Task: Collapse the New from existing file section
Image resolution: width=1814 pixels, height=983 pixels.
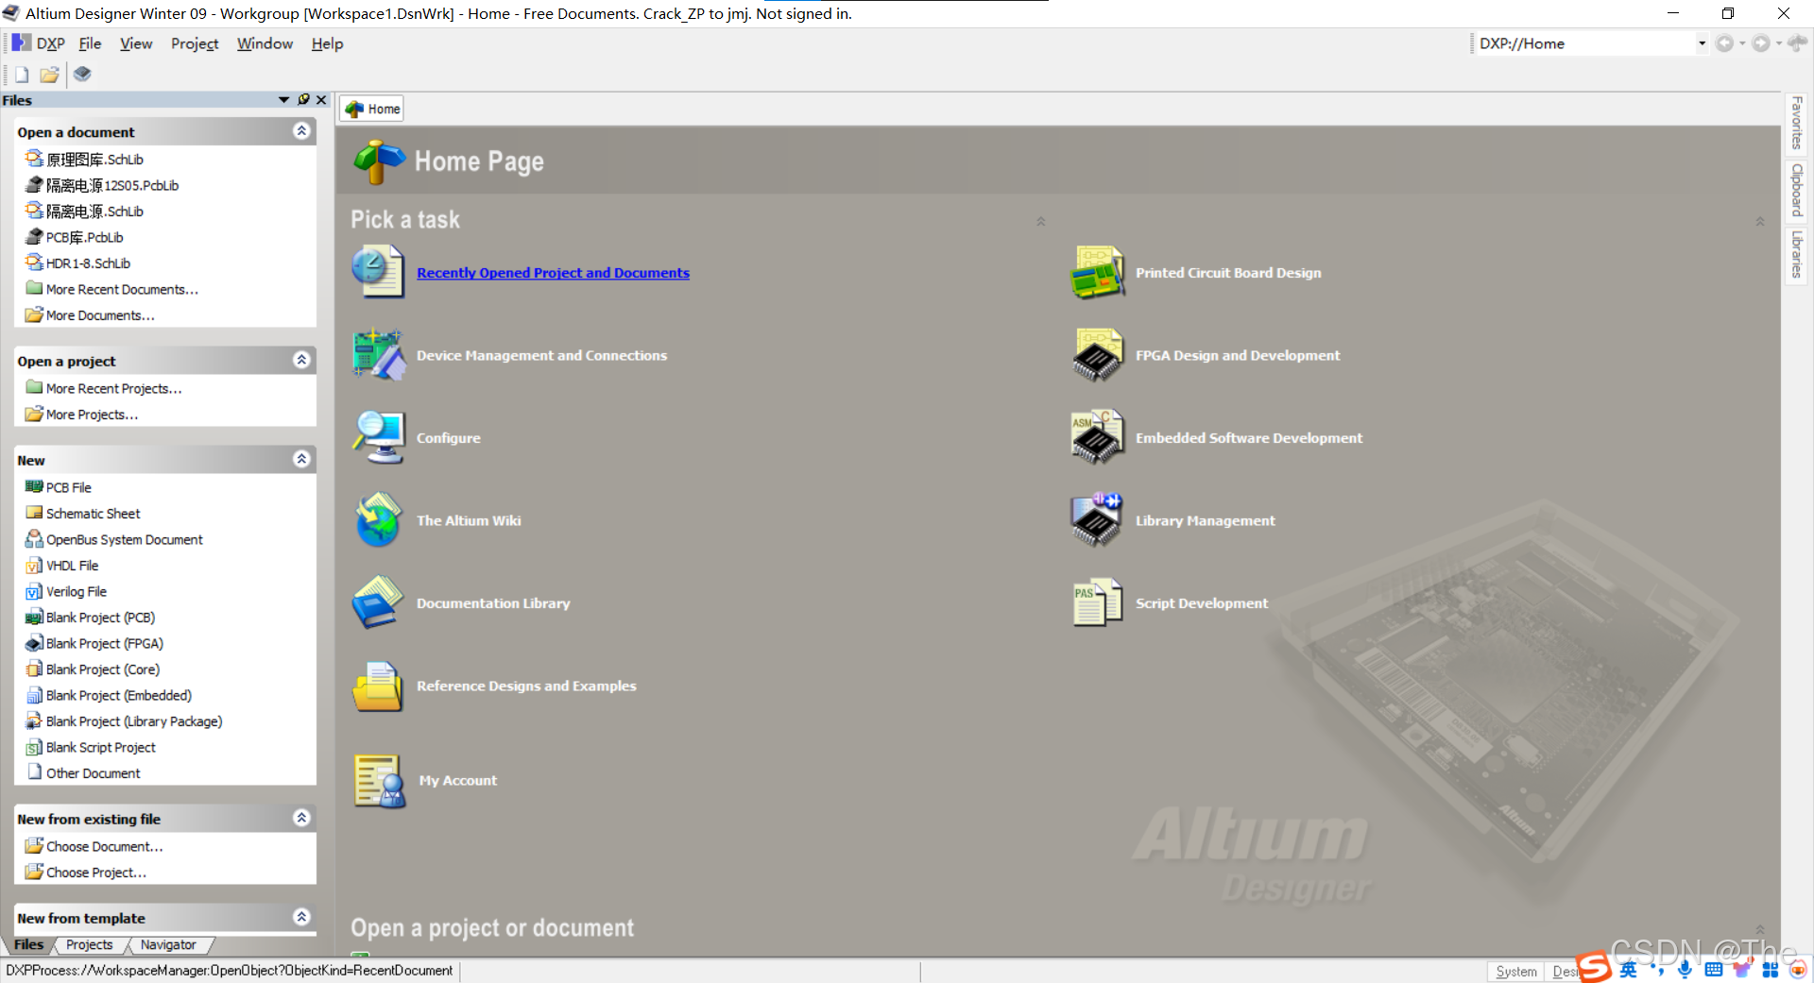Action: click(301, 818)
